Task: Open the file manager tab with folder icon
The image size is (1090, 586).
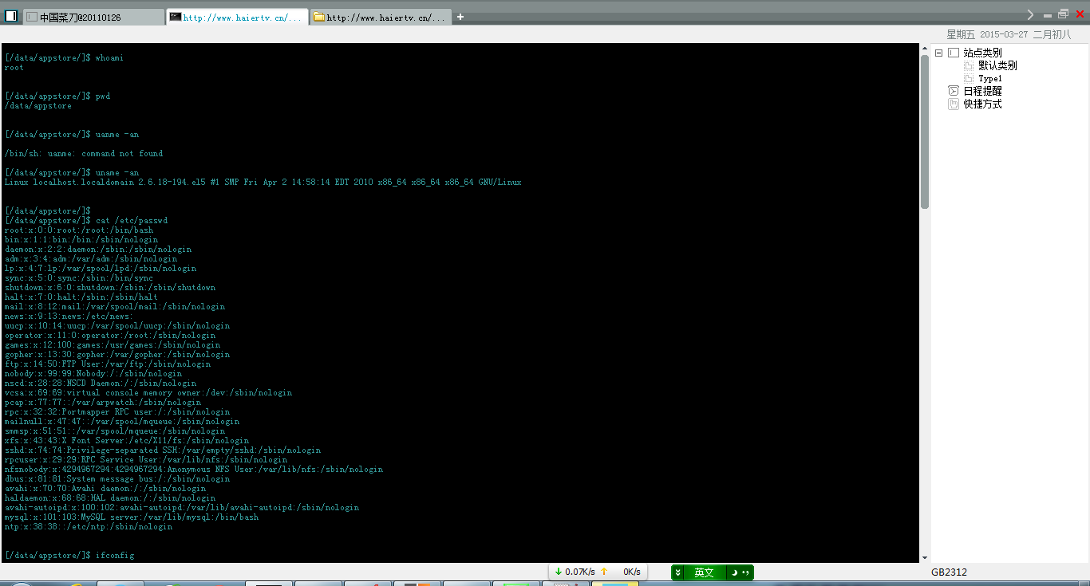Action: pyautogui.click(x=381, y=17)
